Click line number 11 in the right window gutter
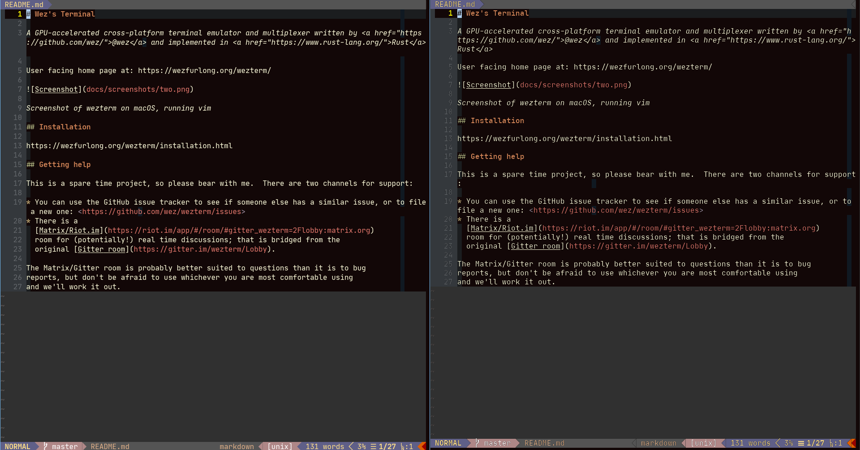This screenshot has height=450, width=860. [x=448, y=120]
